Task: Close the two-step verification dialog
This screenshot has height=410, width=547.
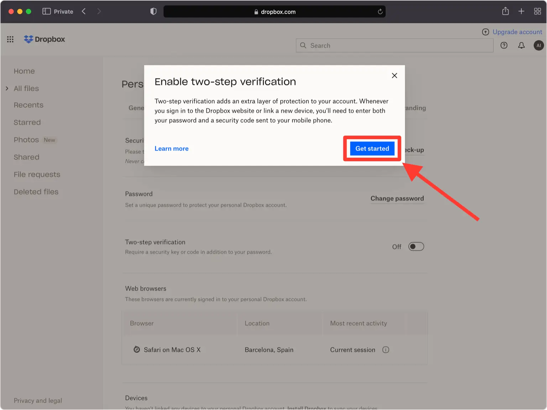Action: coord(394,75)
